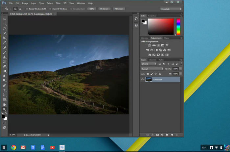Screen dimensions: 230x152
Task: Check the Zoom All Windows option
Action: click(x=50, y=9)
